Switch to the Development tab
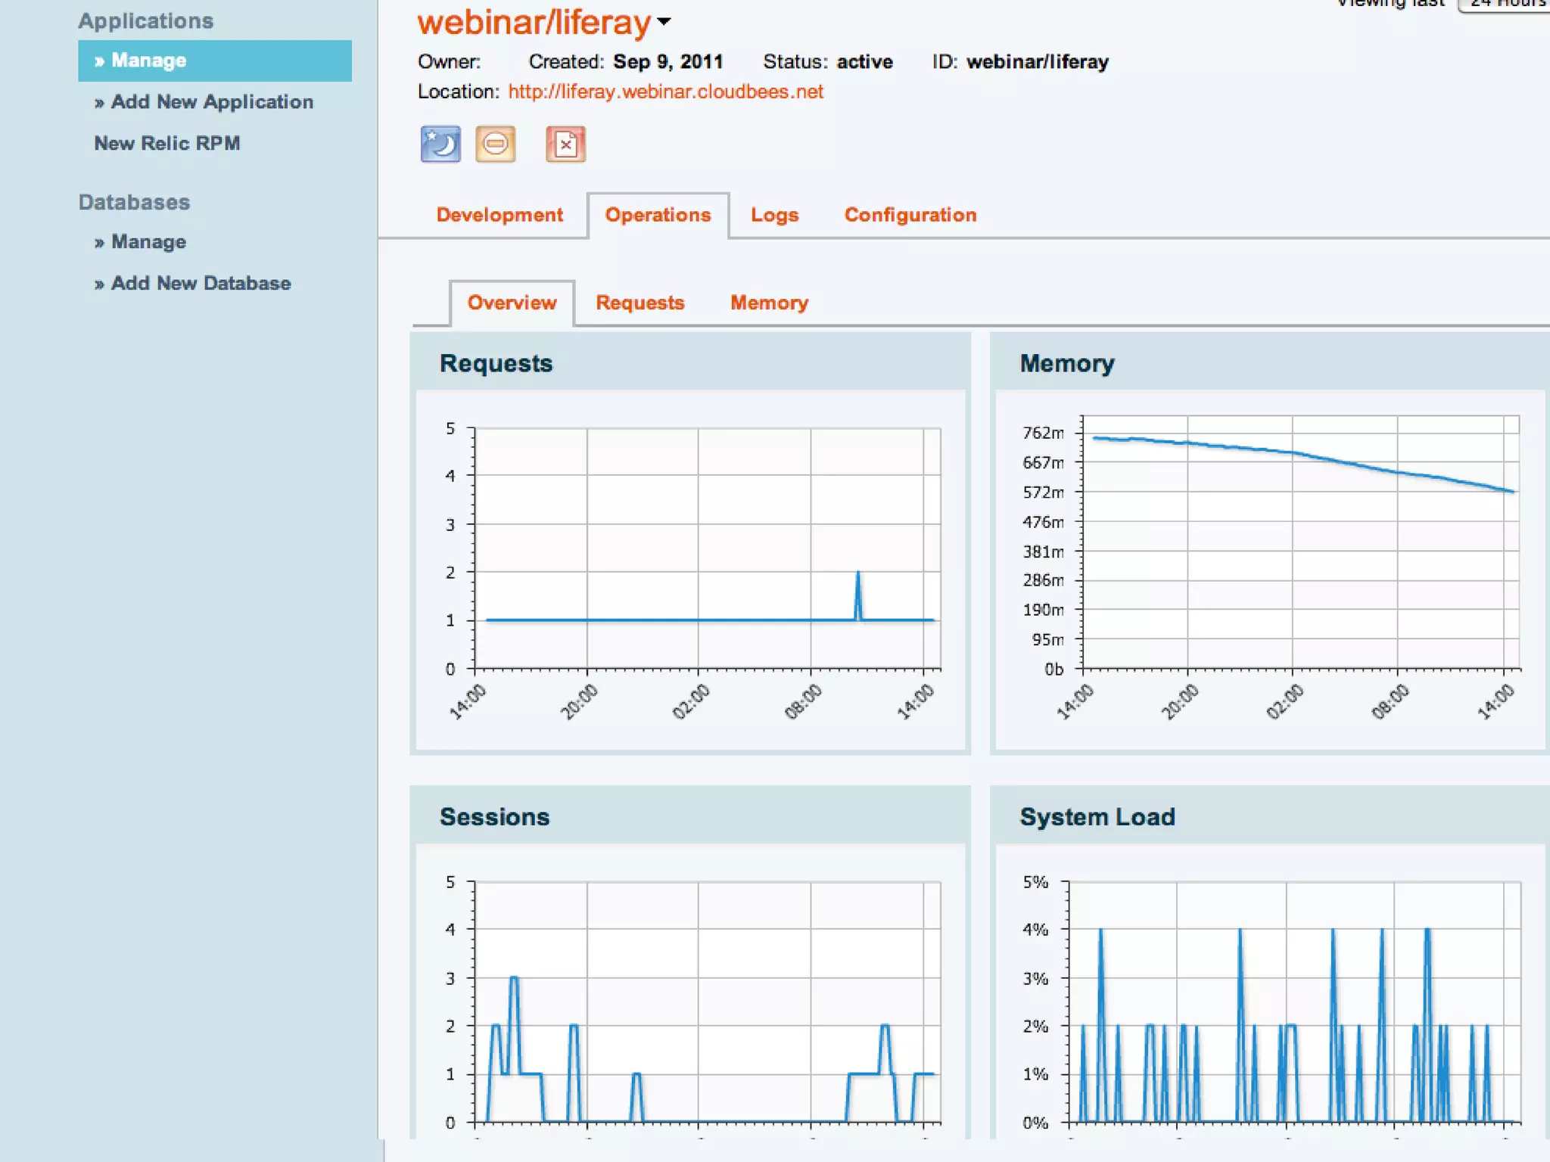The height and width of the screenshot is (1162, 1550). coord(500,215)
